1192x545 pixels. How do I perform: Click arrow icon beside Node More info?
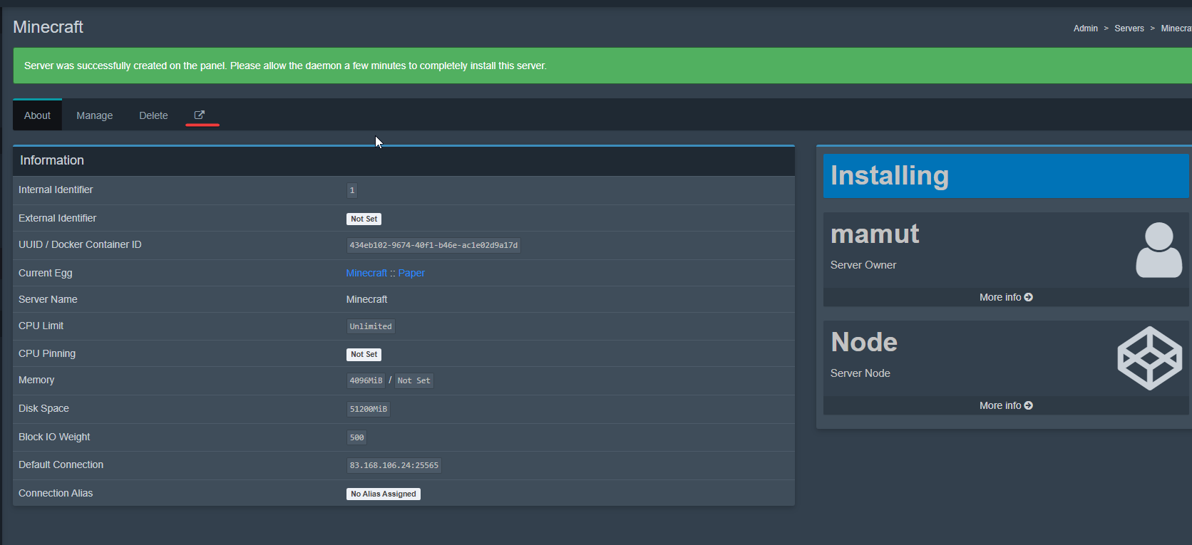[1029, 405]
